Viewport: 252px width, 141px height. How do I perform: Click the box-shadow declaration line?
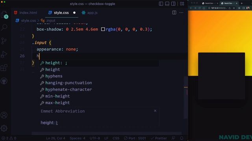point(94,29)
